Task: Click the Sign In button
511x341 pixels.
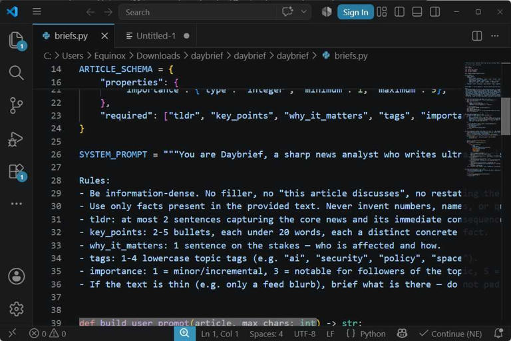Action: 355,13
